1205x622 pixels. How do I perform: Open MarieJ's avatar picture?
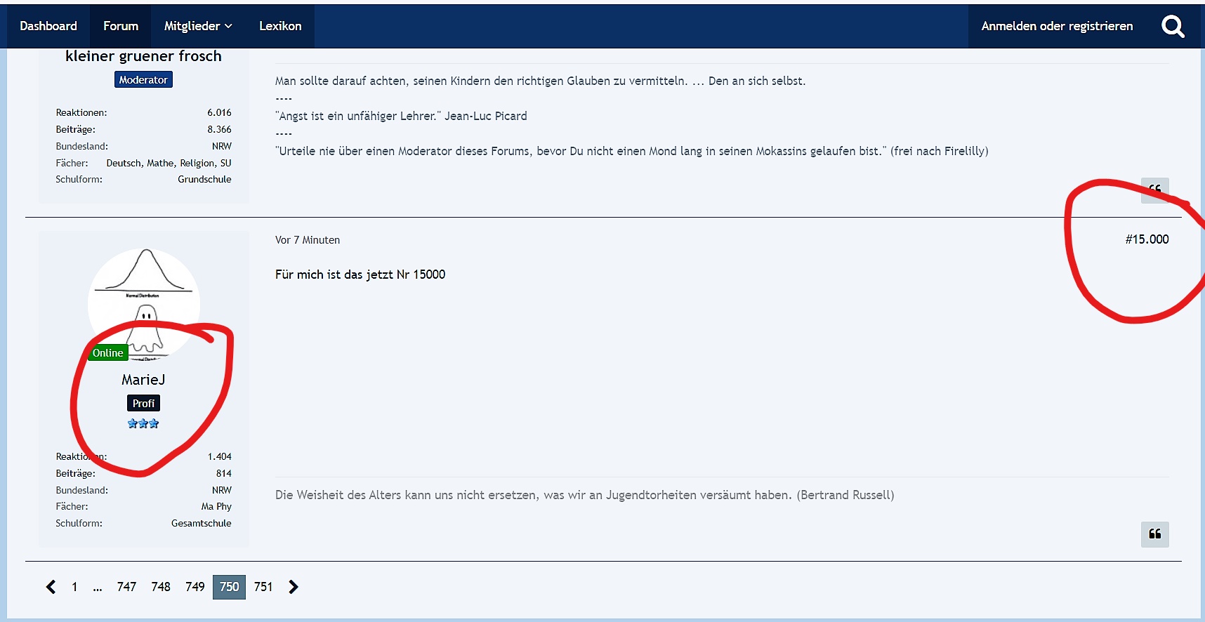pyautogui.click(x=144, y=303)
